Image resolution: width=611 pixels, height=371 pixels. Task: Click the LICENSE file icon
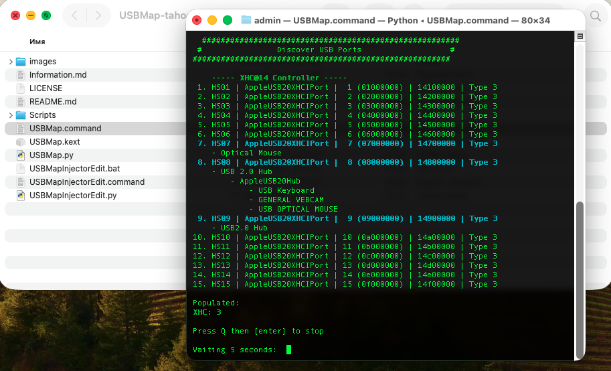[21, 88]
